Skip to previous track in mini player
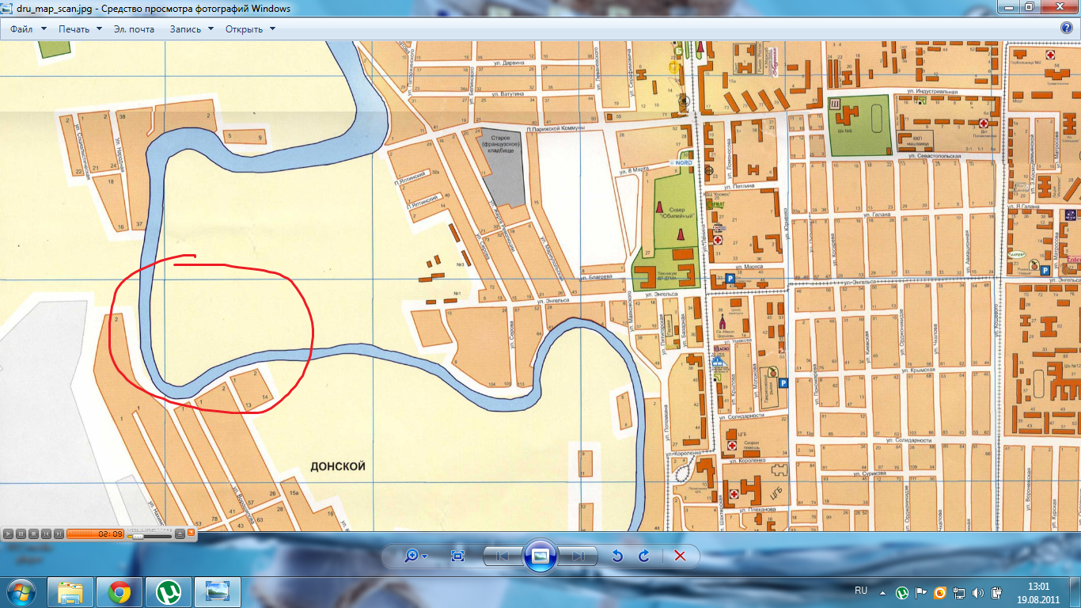This screenshot has height=608, width=1081. pyautogui.click(x=47, y=534)
